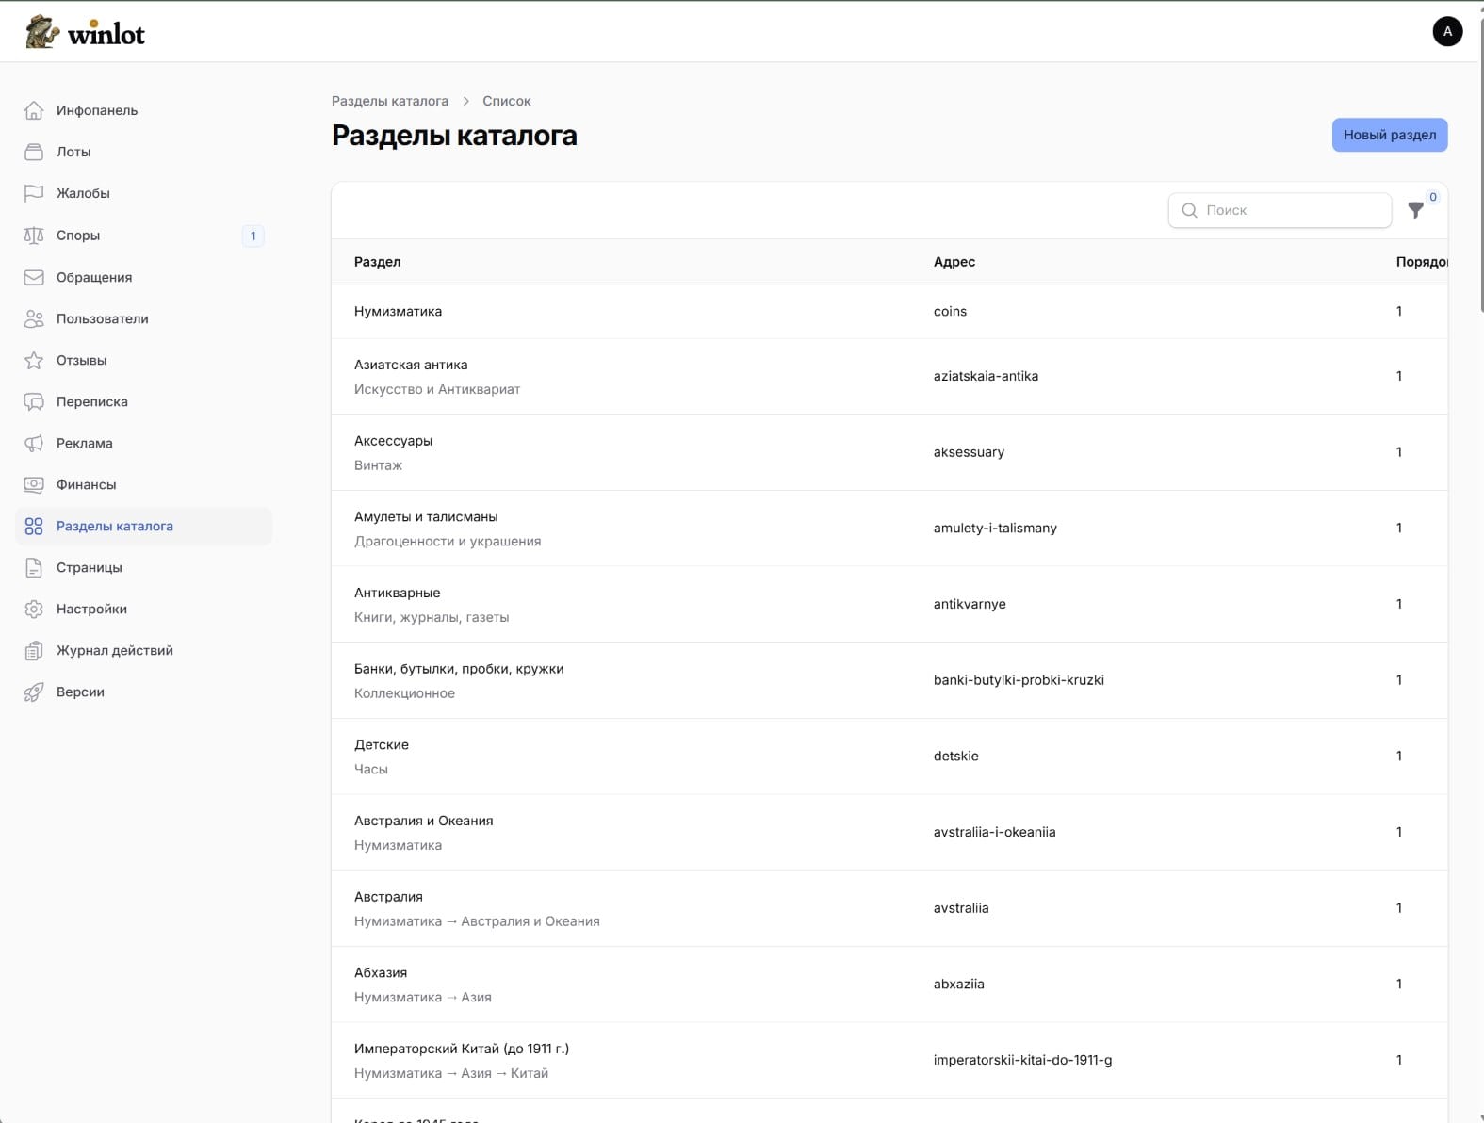Image resolution: width=1484 pixels, height=1123 pixels.
Task: Click the Новый раздел button
Action: (1390, 135)
